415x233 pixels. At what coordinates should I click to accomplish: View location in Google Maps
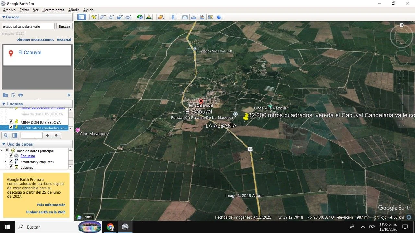(x=210, y=17)
